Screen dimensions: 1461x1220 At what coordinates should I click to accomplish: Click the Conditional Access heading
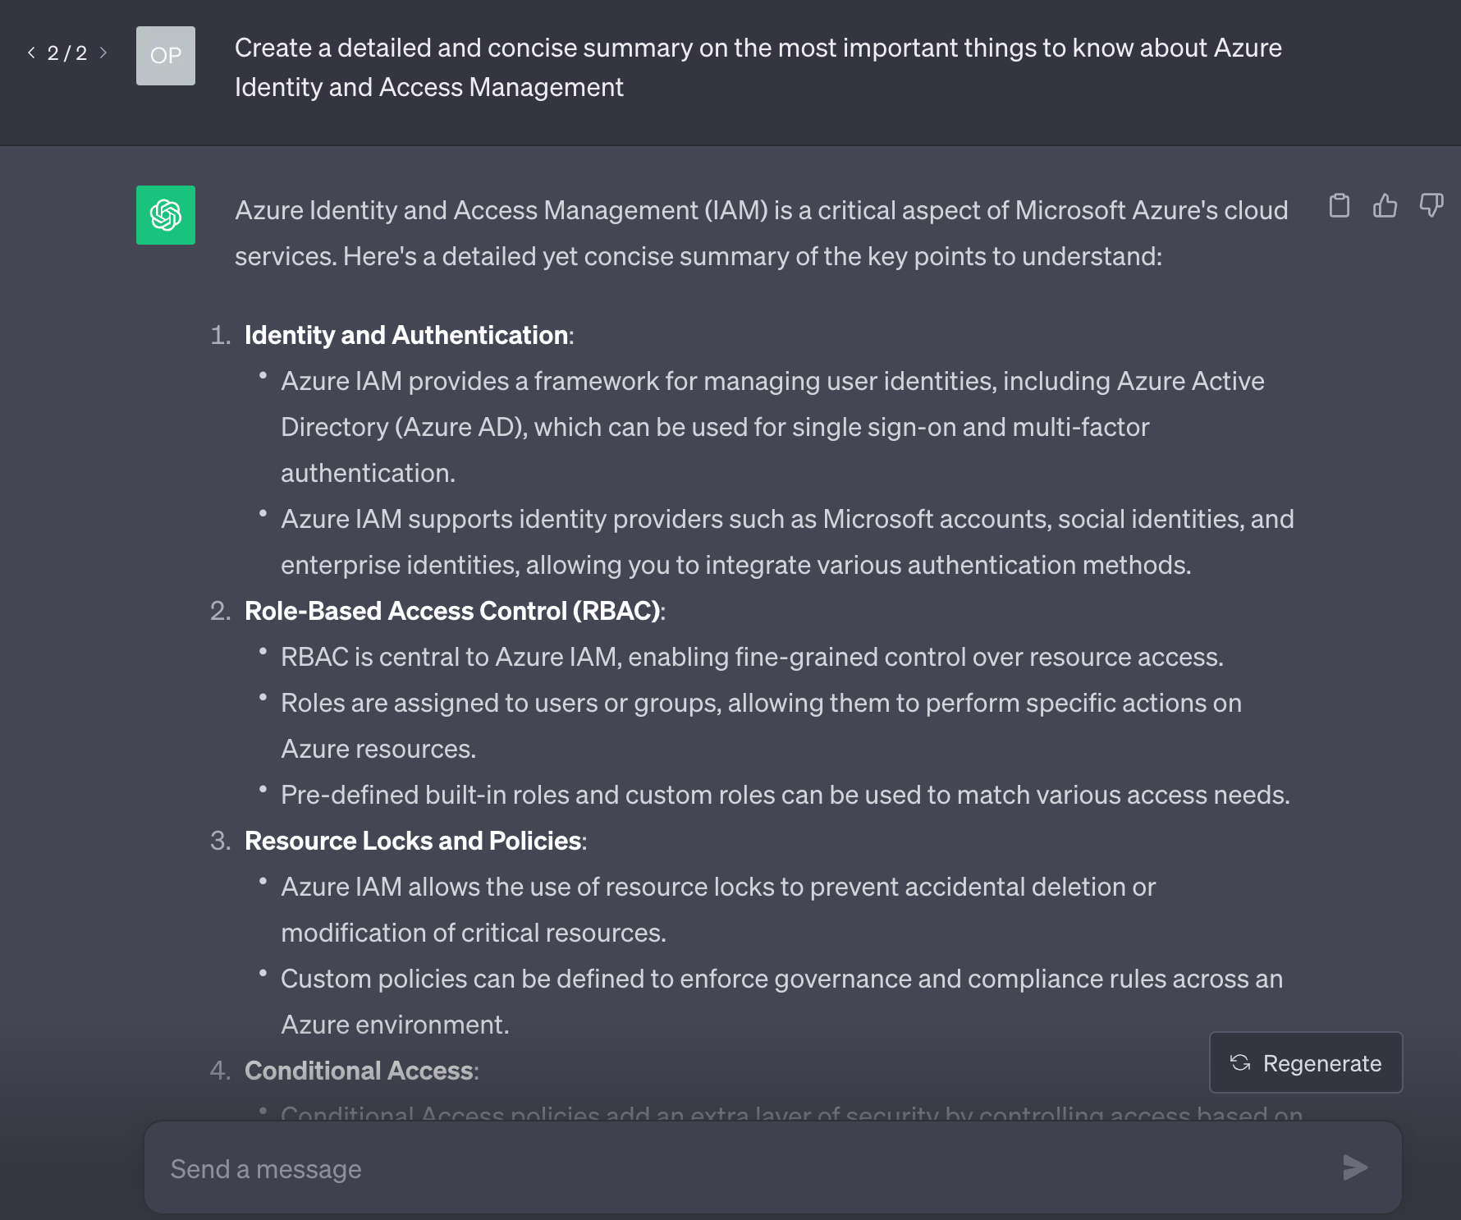click(x=359, y=1071)
